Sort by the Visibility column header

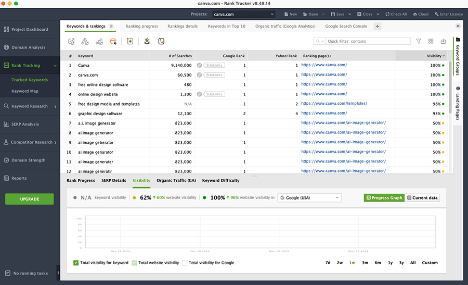[x=422, y=56]
